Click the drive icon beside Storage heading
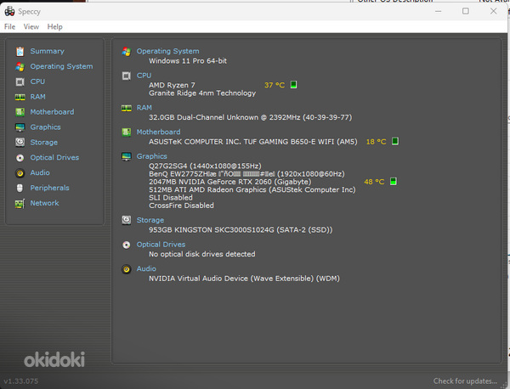Screen dimensions: 510x389 coord(126,220)
